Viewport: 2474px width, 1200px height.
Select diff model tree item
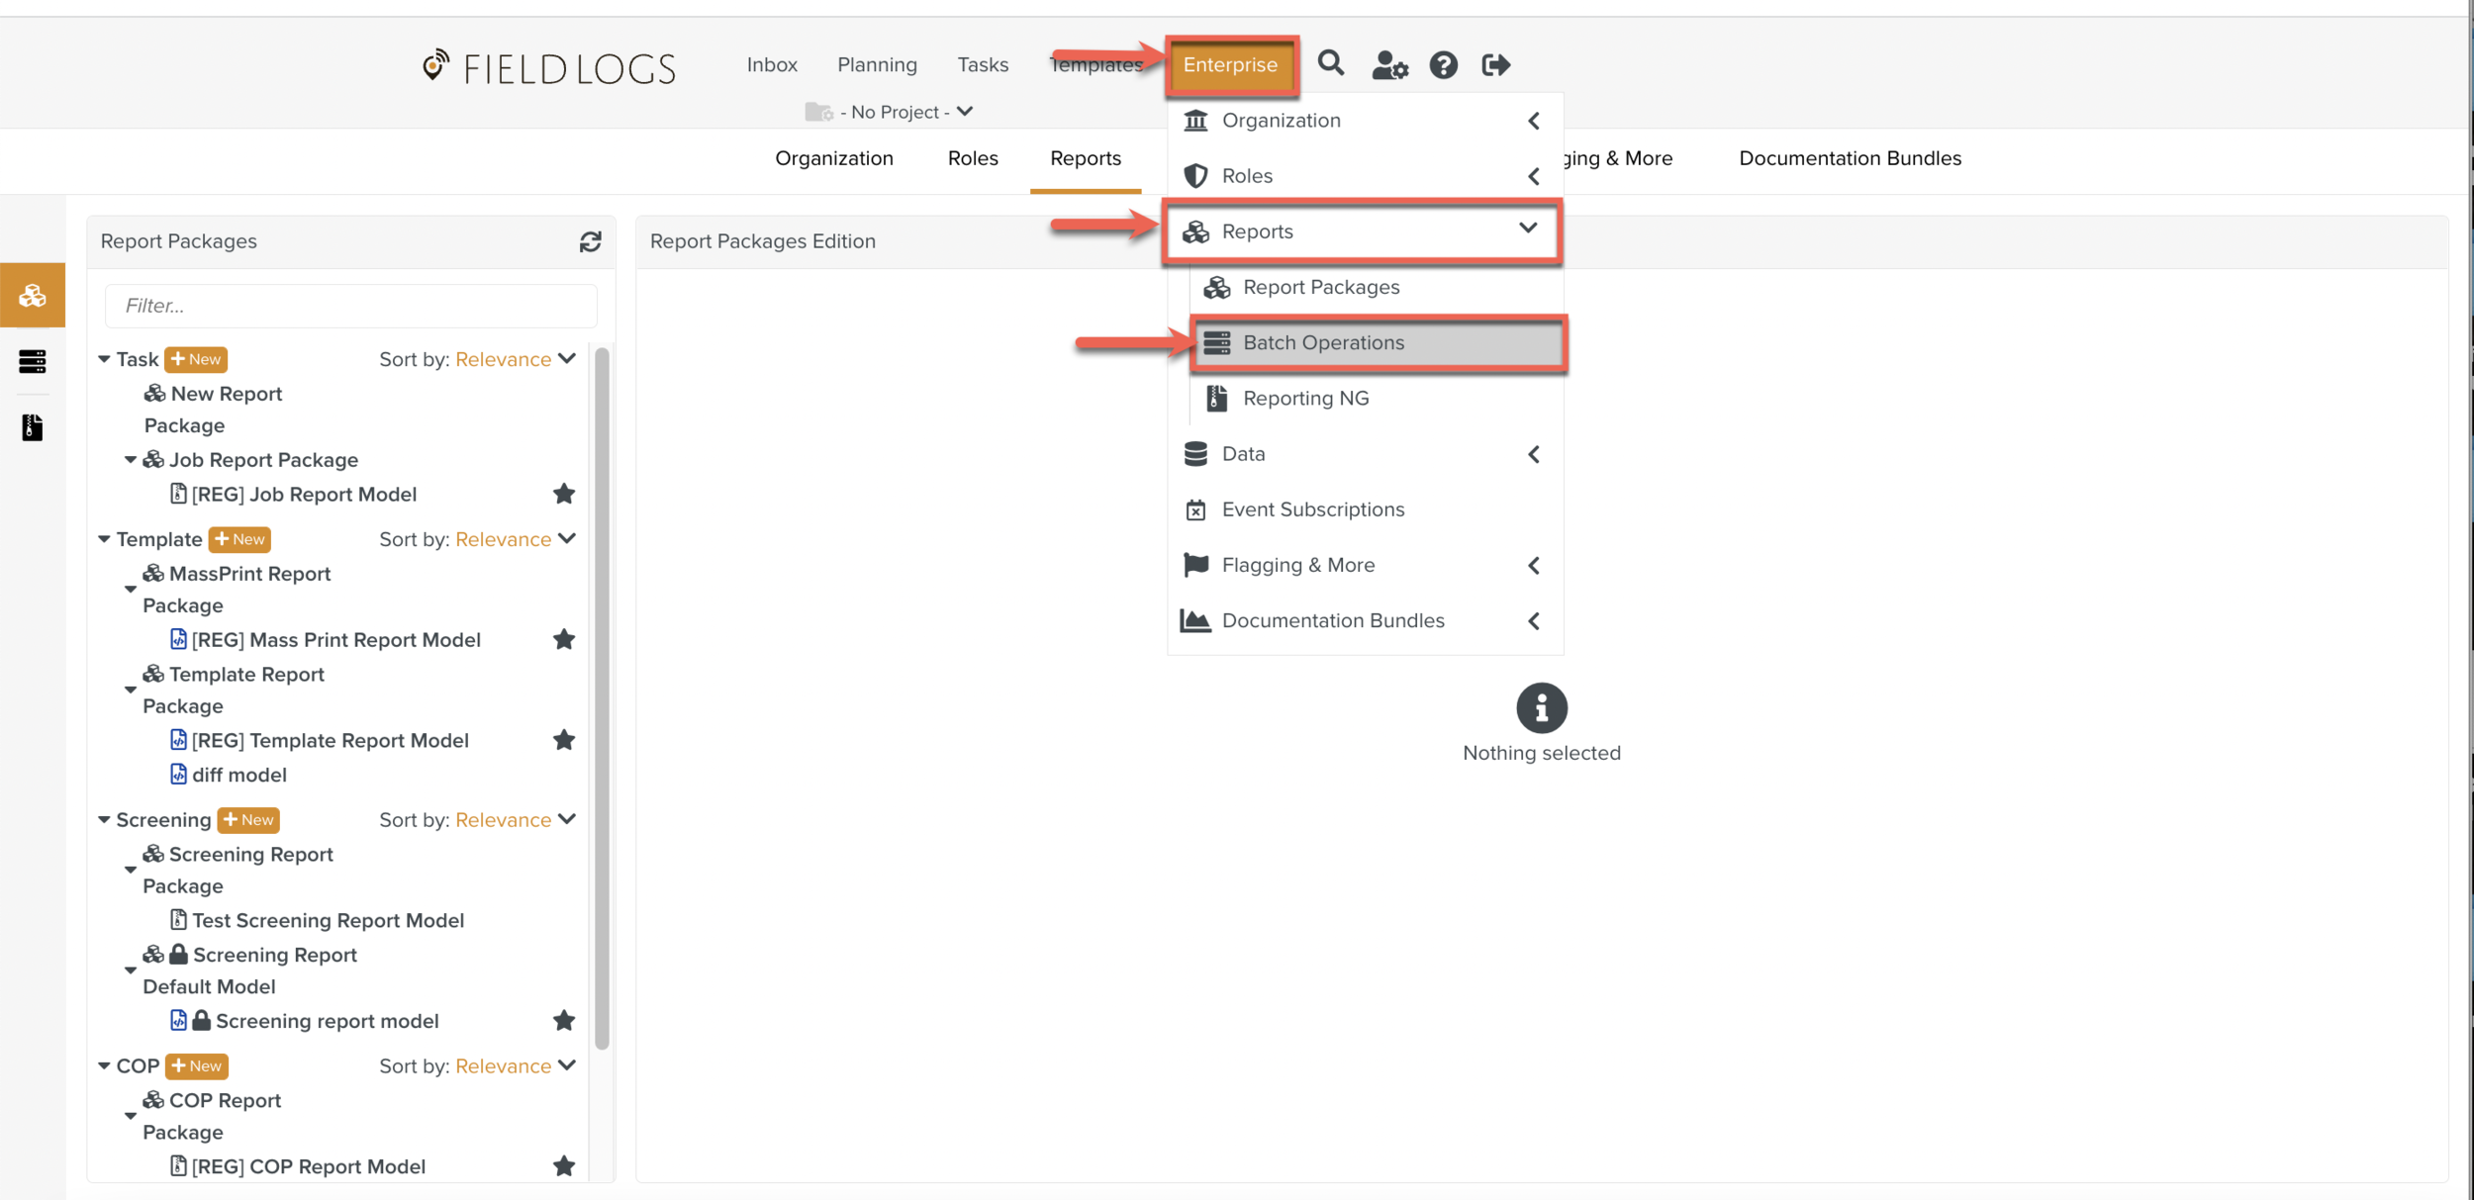(229, 775)
